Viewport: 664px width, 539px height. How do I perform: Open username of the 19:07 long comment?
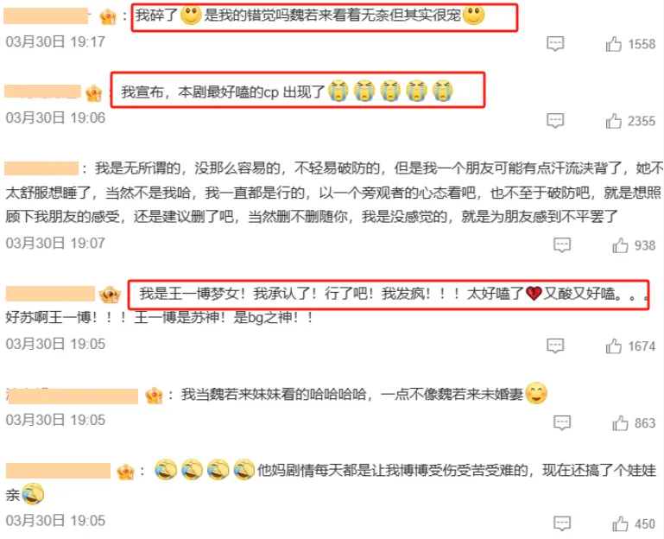(41, 168)
